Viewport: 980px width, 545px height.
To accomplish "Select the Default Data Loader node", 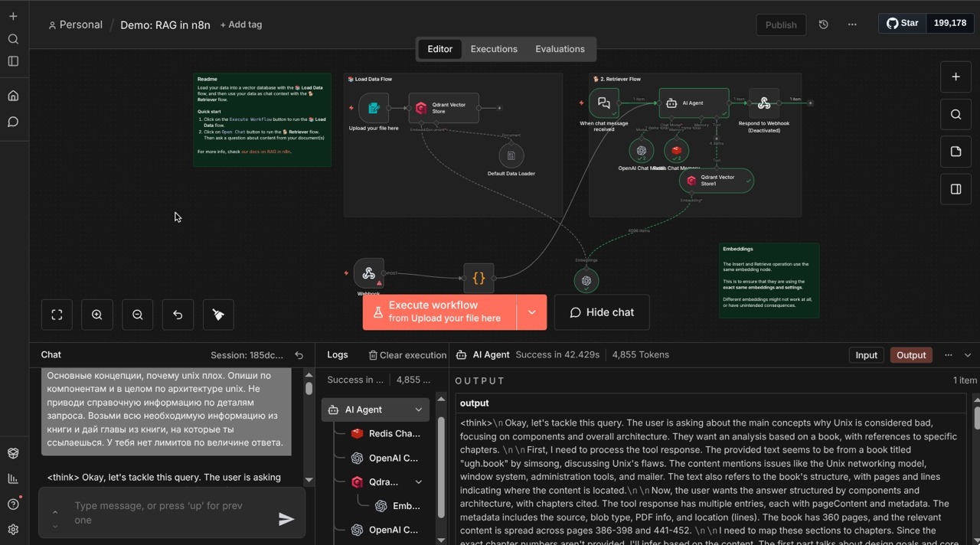I will (511, 155).
